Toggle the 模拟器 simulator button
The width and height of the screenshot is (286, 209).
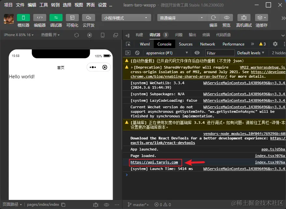pos(23,18)
